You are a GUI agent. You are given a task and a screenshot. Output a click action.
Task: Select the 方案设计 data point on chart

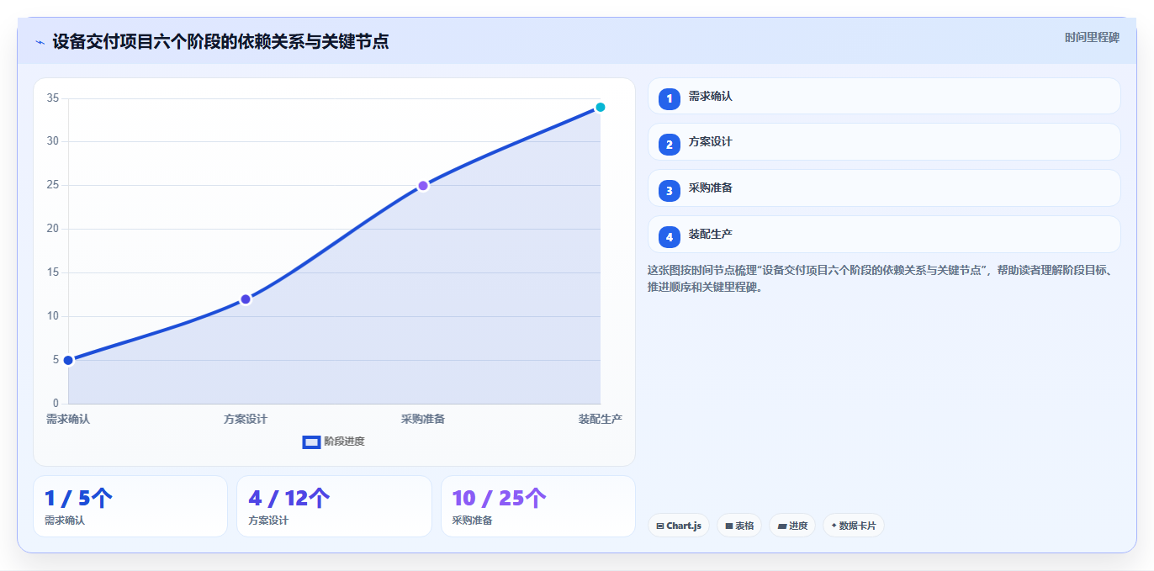coord(246,299)
